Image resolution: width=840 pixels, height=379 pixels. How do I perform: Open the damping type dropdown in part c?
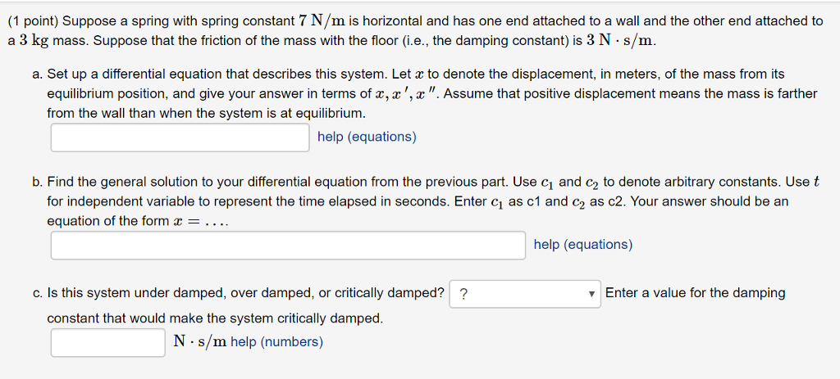tap(524, 294)
